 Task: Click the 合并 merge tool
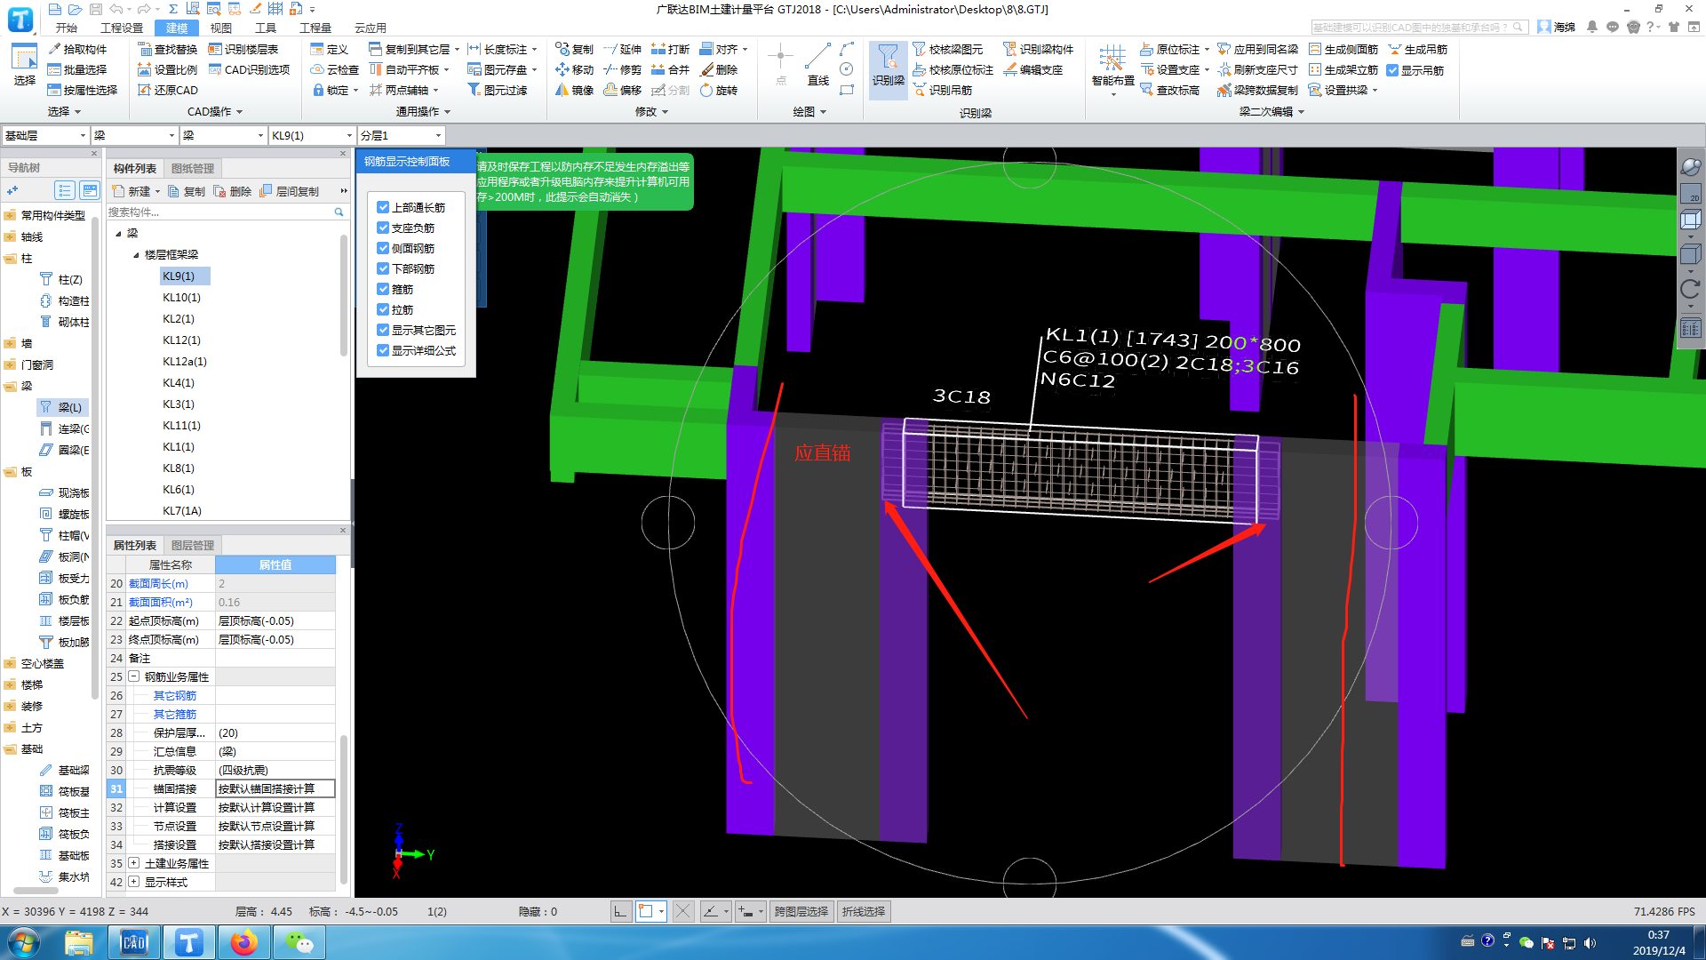click(670, 69)
